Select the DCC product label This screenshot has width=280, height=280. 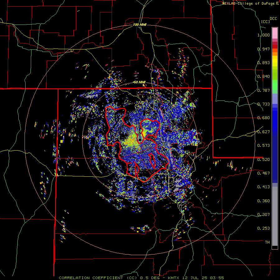pos(273,19)
